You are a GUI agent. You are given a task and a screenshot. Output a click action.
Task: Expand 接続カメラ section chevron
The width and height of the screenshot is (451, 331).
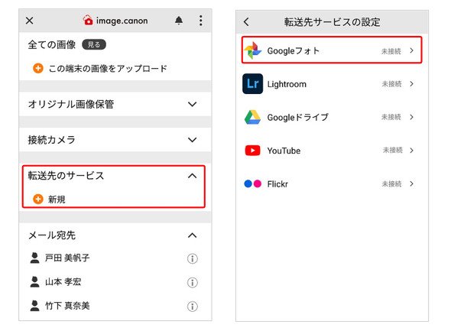192,140
